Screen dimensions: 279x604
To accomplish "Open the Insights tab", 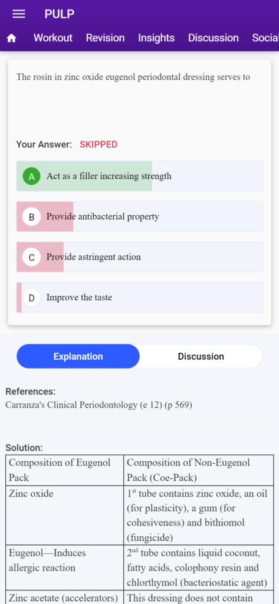I will [x=156, y=38].
